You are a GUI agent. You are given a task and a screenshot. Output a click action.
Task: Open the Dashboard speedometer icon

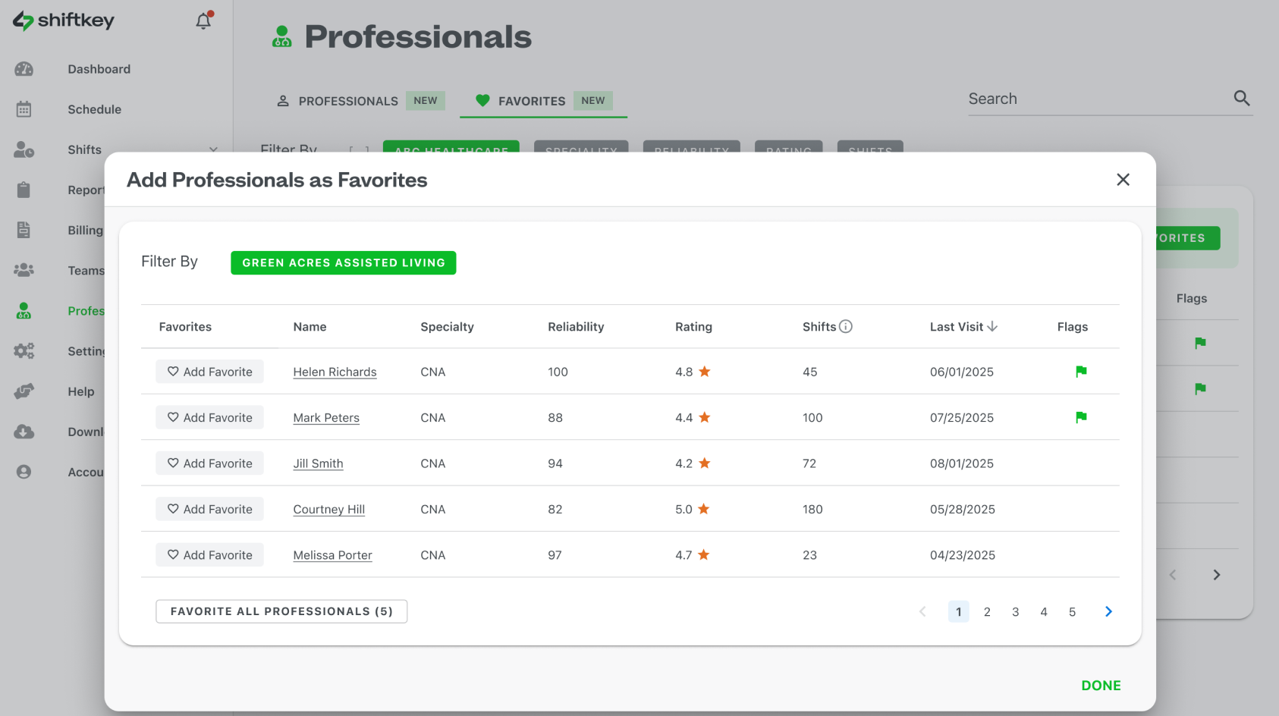(x=24, y=68)
